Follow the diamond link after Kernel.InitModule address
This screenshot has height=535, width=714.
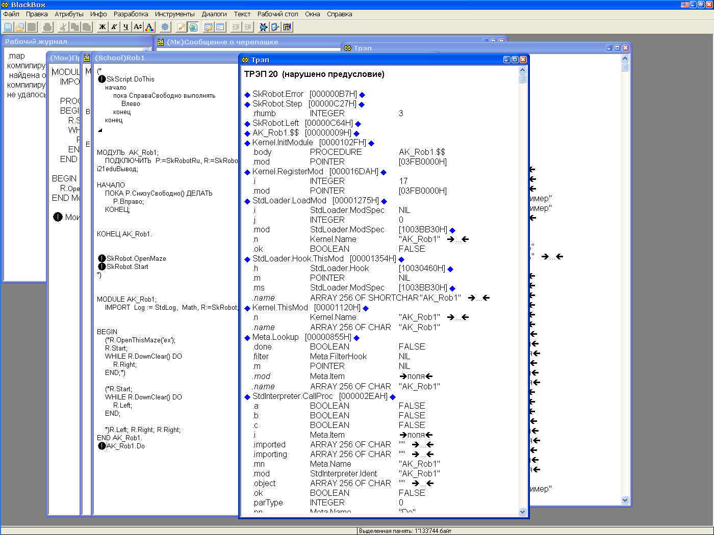pyautogui.click(x=371, y=143)
